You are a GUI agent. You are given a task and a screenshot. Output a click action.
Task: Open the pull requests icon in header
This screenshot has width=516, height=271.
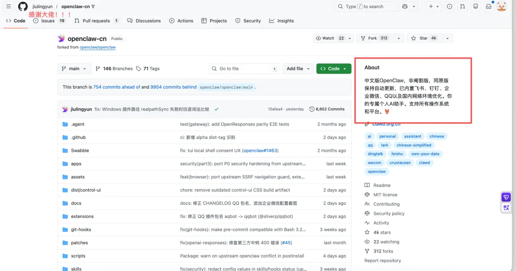click(462, 6)
